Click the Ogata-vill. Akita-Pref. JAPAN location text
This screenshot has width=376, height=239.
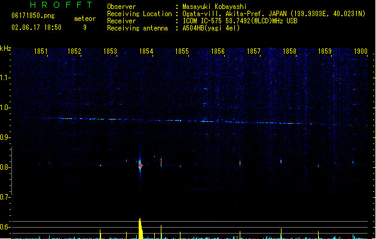click(274, 14)
